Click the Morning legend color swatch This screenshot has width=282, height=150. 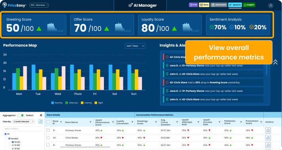52,103
